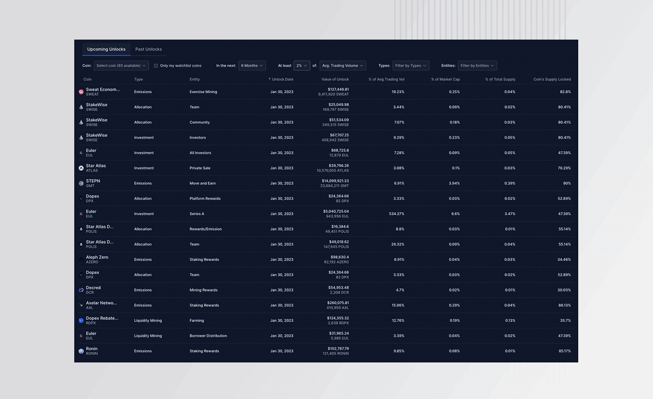Click the Liquidity Mining type in RDPX row
Viewport: 653px width, 399px height.
click(148, 320)
